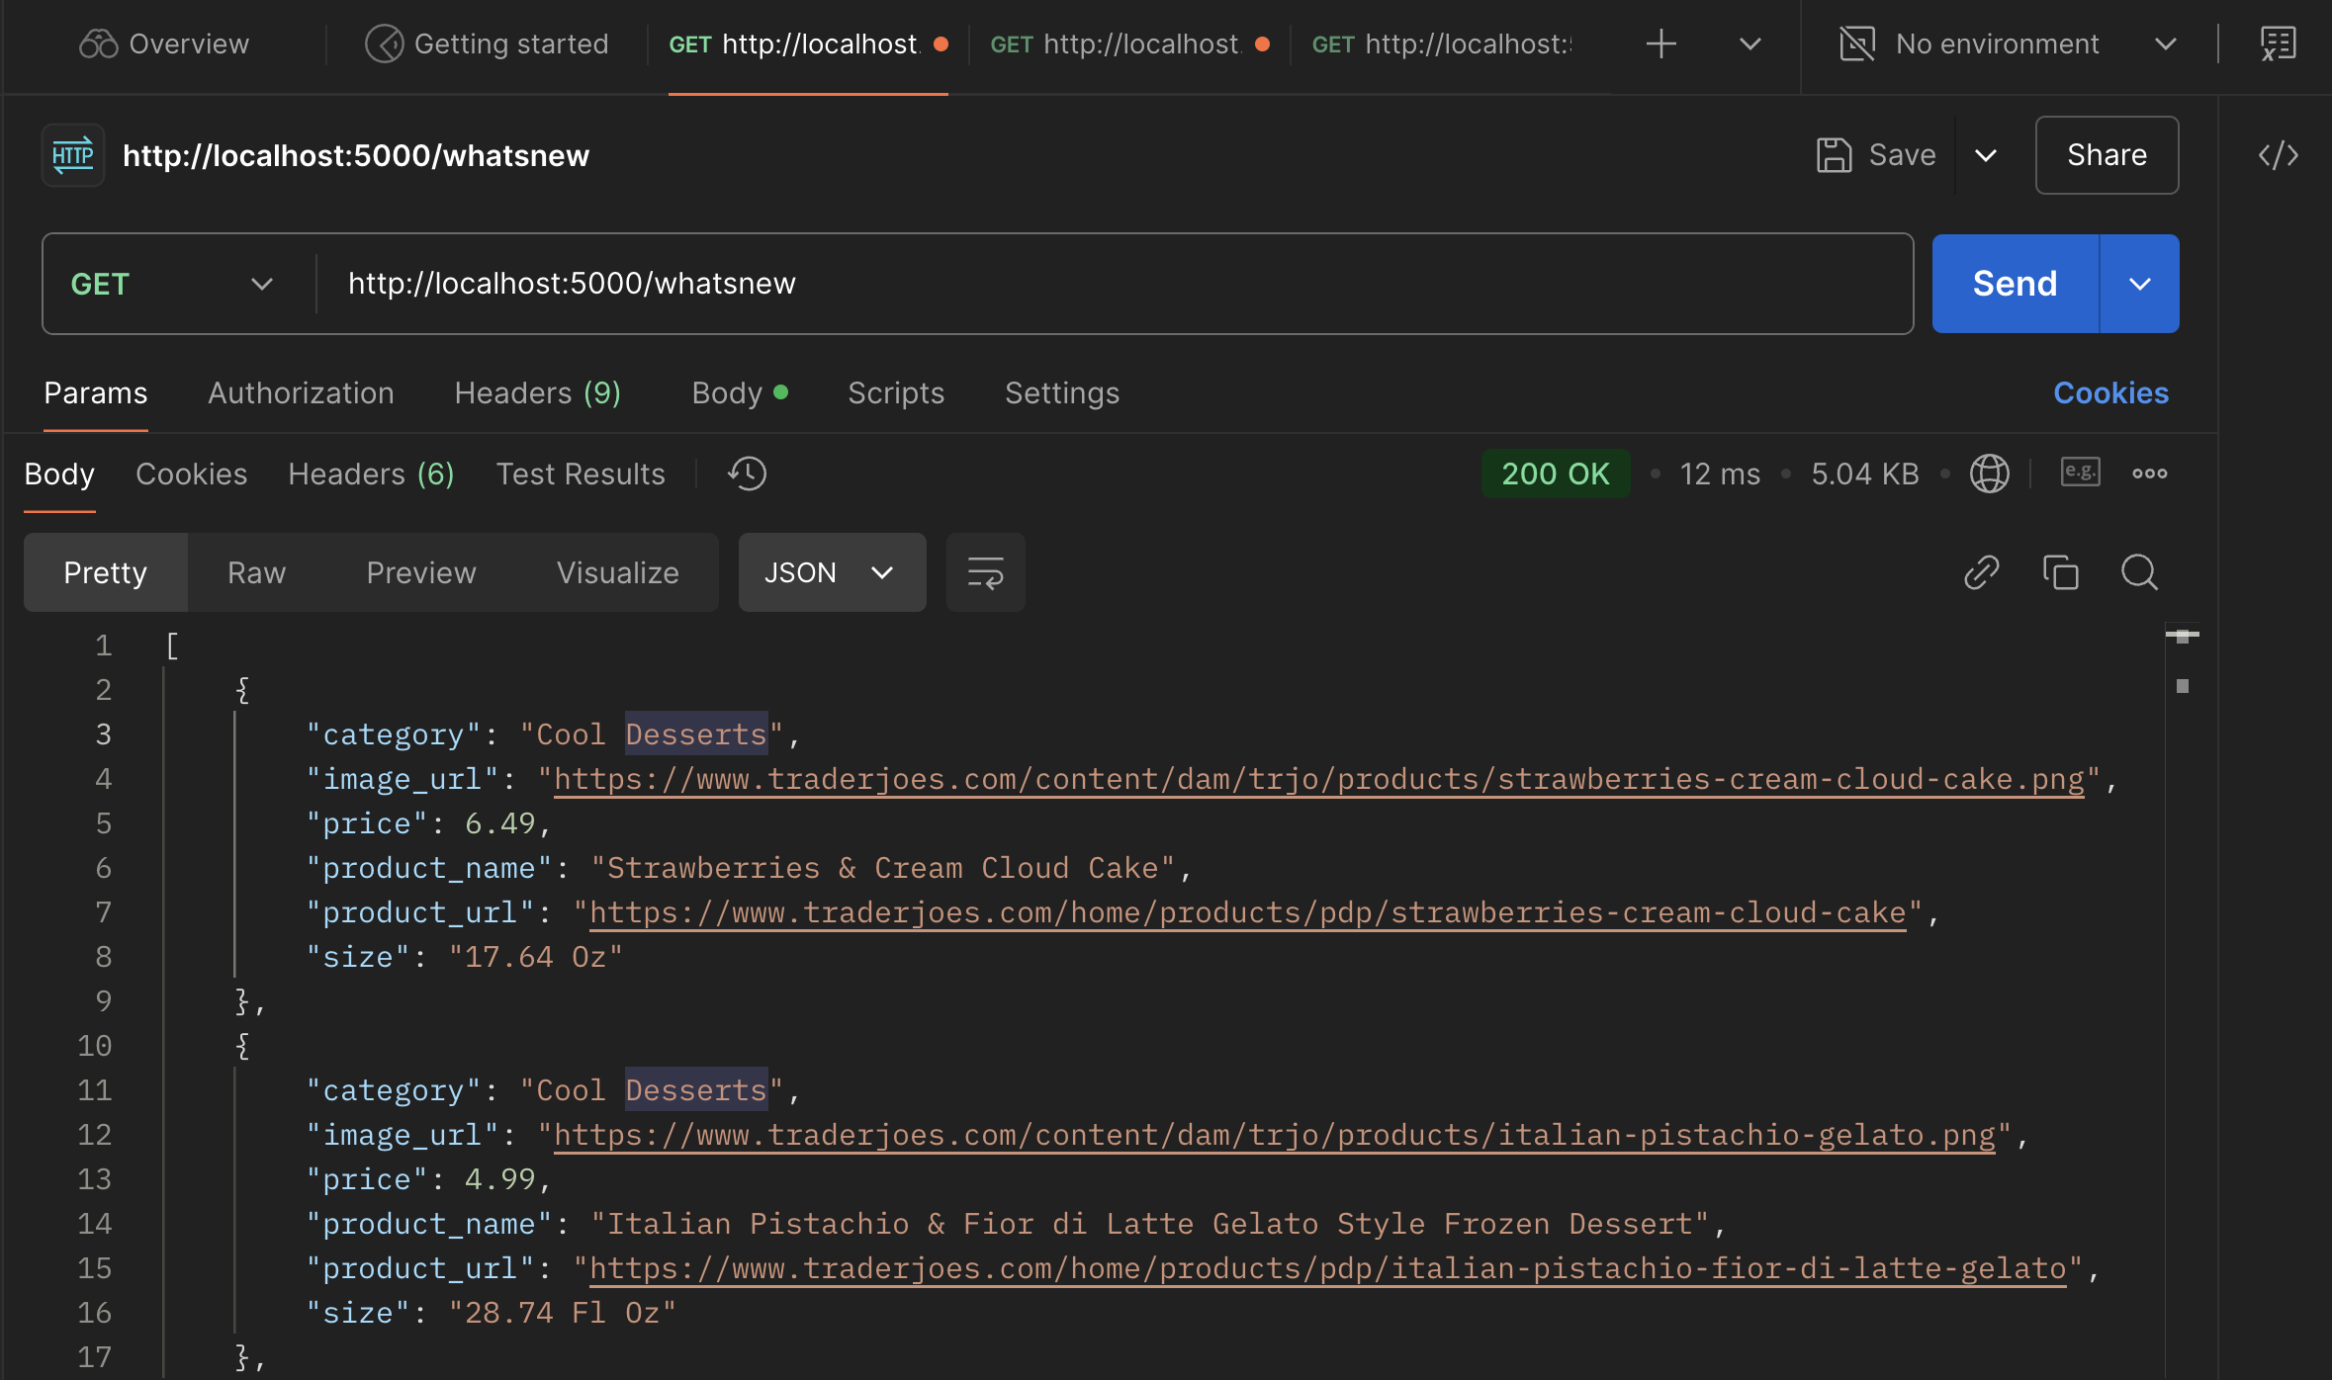Open response history clock icon
This screenshot has height=1380, width=2332.
coord(748,474)
